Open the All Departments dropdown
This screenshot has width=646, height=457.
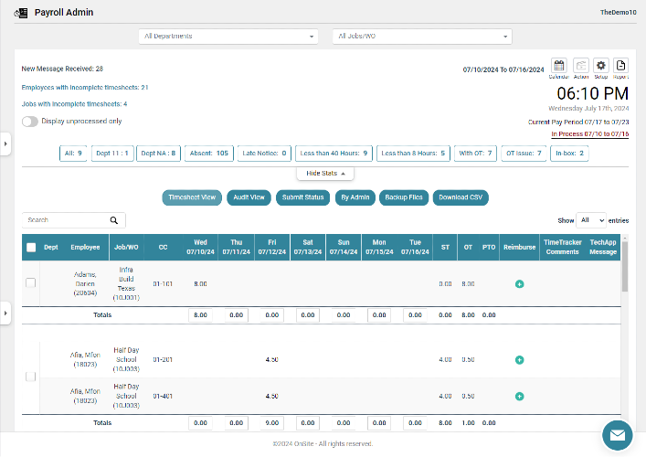228,37
